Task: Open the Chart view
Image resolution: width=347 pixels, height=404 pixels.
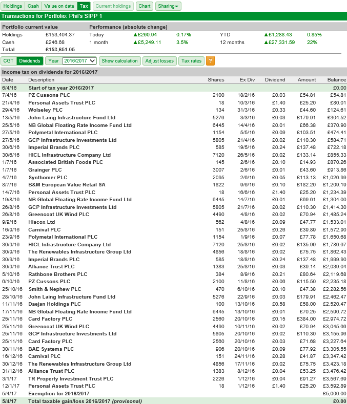Action: click(x=145, y=6)
